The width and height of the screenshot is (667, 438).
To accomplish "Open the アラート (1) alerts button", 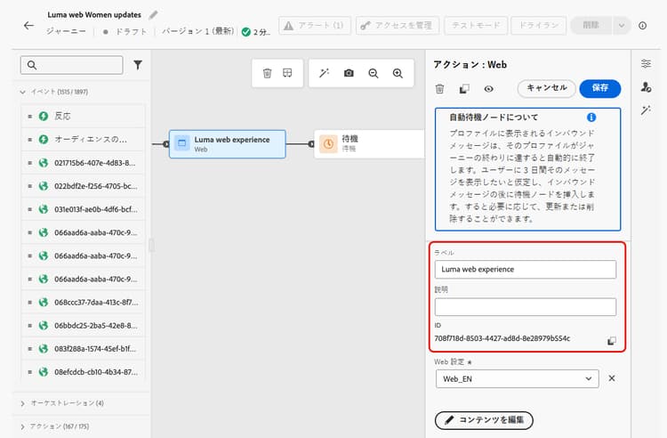I will pos(315,26).
